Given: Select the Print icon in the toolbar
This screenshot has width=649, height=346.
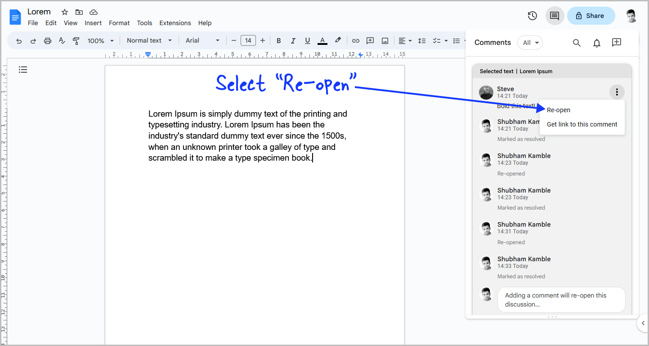Looking at the screenshot, I should 48,40.
